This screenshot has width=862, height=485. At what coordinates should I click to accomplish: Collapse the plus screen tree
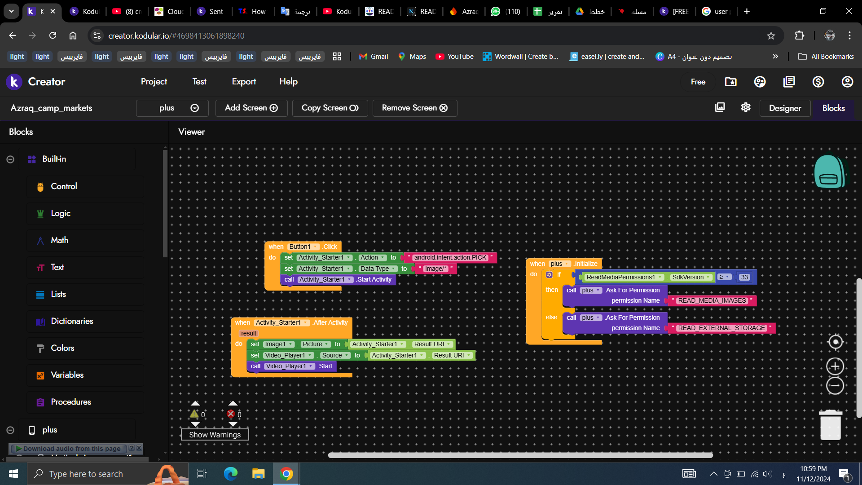[10, 430]
